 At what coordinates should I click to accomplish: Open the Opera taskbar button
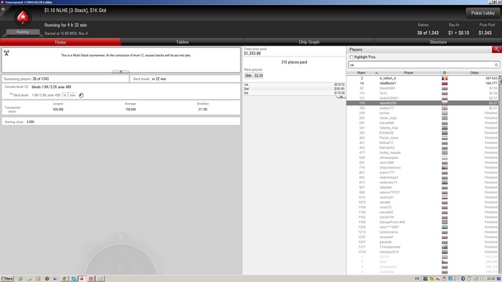(91, 279)
